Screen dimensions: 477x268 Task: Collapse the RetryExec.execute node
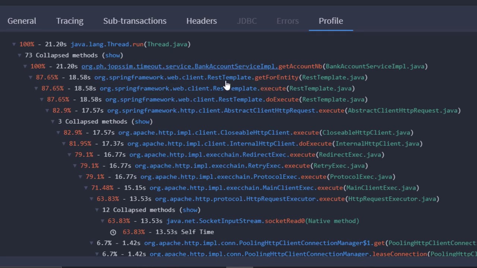(x=75, y=166)
